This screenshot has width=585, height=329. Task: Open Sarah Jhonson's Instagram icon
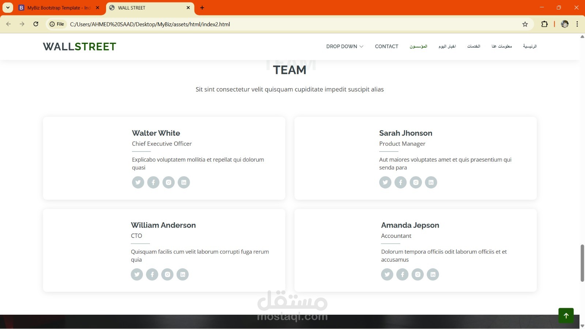click(416, 182)
